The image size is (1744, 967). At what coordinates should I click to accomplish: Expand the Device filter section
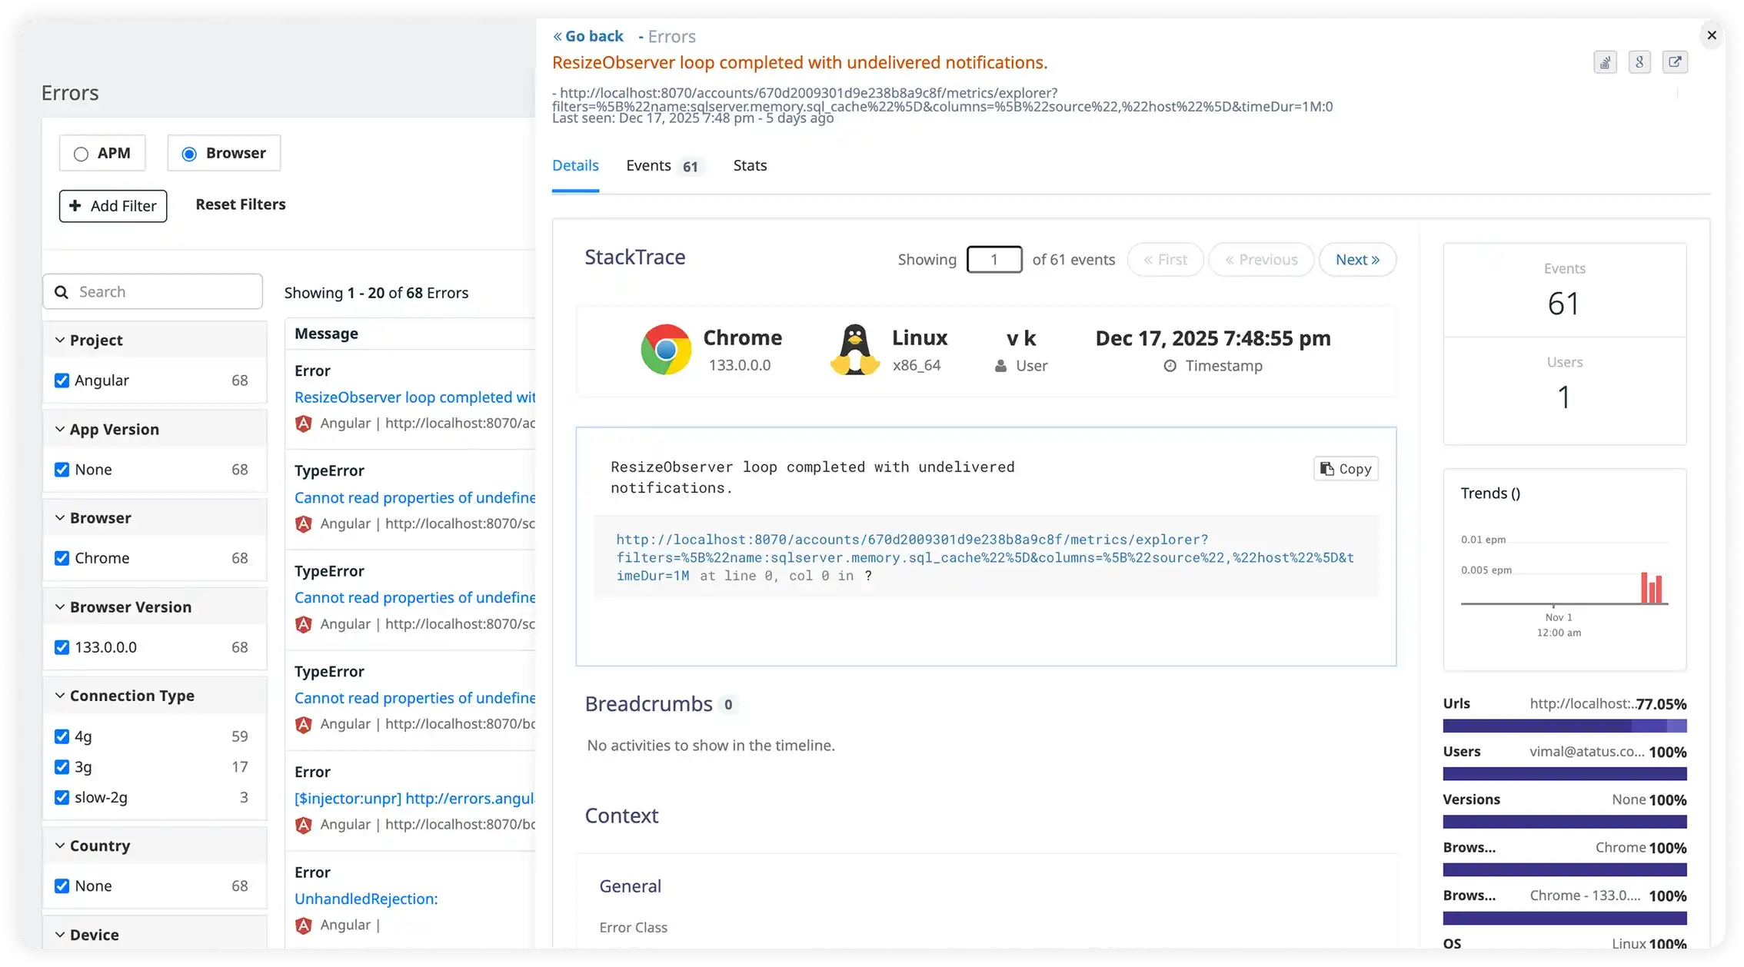coord(60,935)
